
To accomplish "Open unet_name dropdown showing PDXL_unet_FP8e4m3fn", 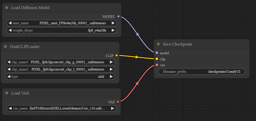I will [61, 23].
